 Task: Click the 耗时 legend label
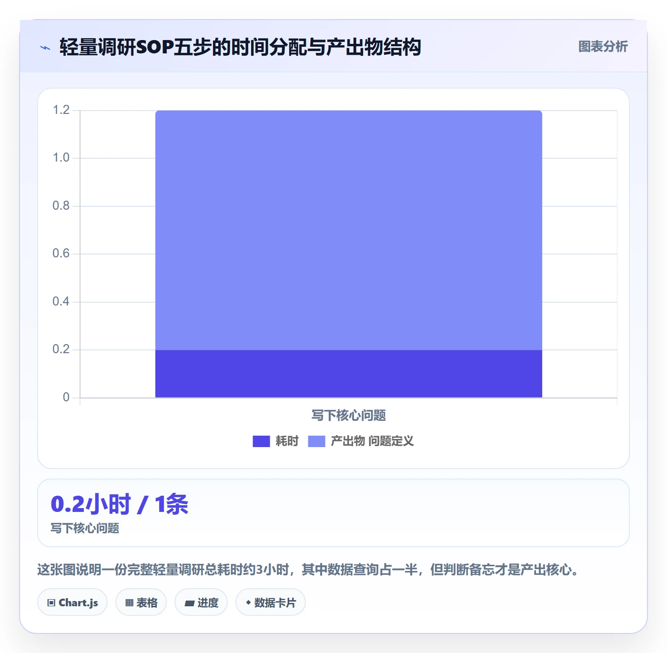[x=287, y=441]
